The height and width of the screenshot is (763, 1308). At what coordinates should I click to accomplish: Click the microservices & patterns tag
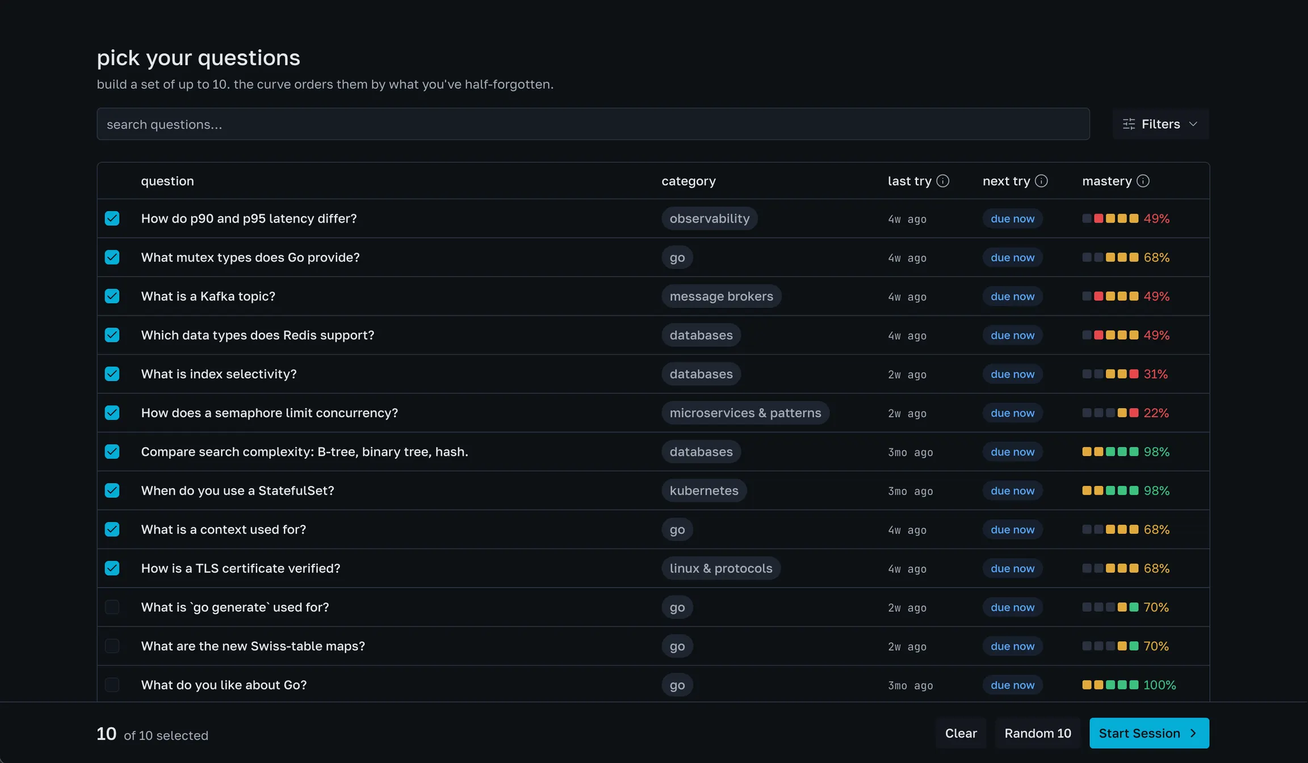[745, 413]
